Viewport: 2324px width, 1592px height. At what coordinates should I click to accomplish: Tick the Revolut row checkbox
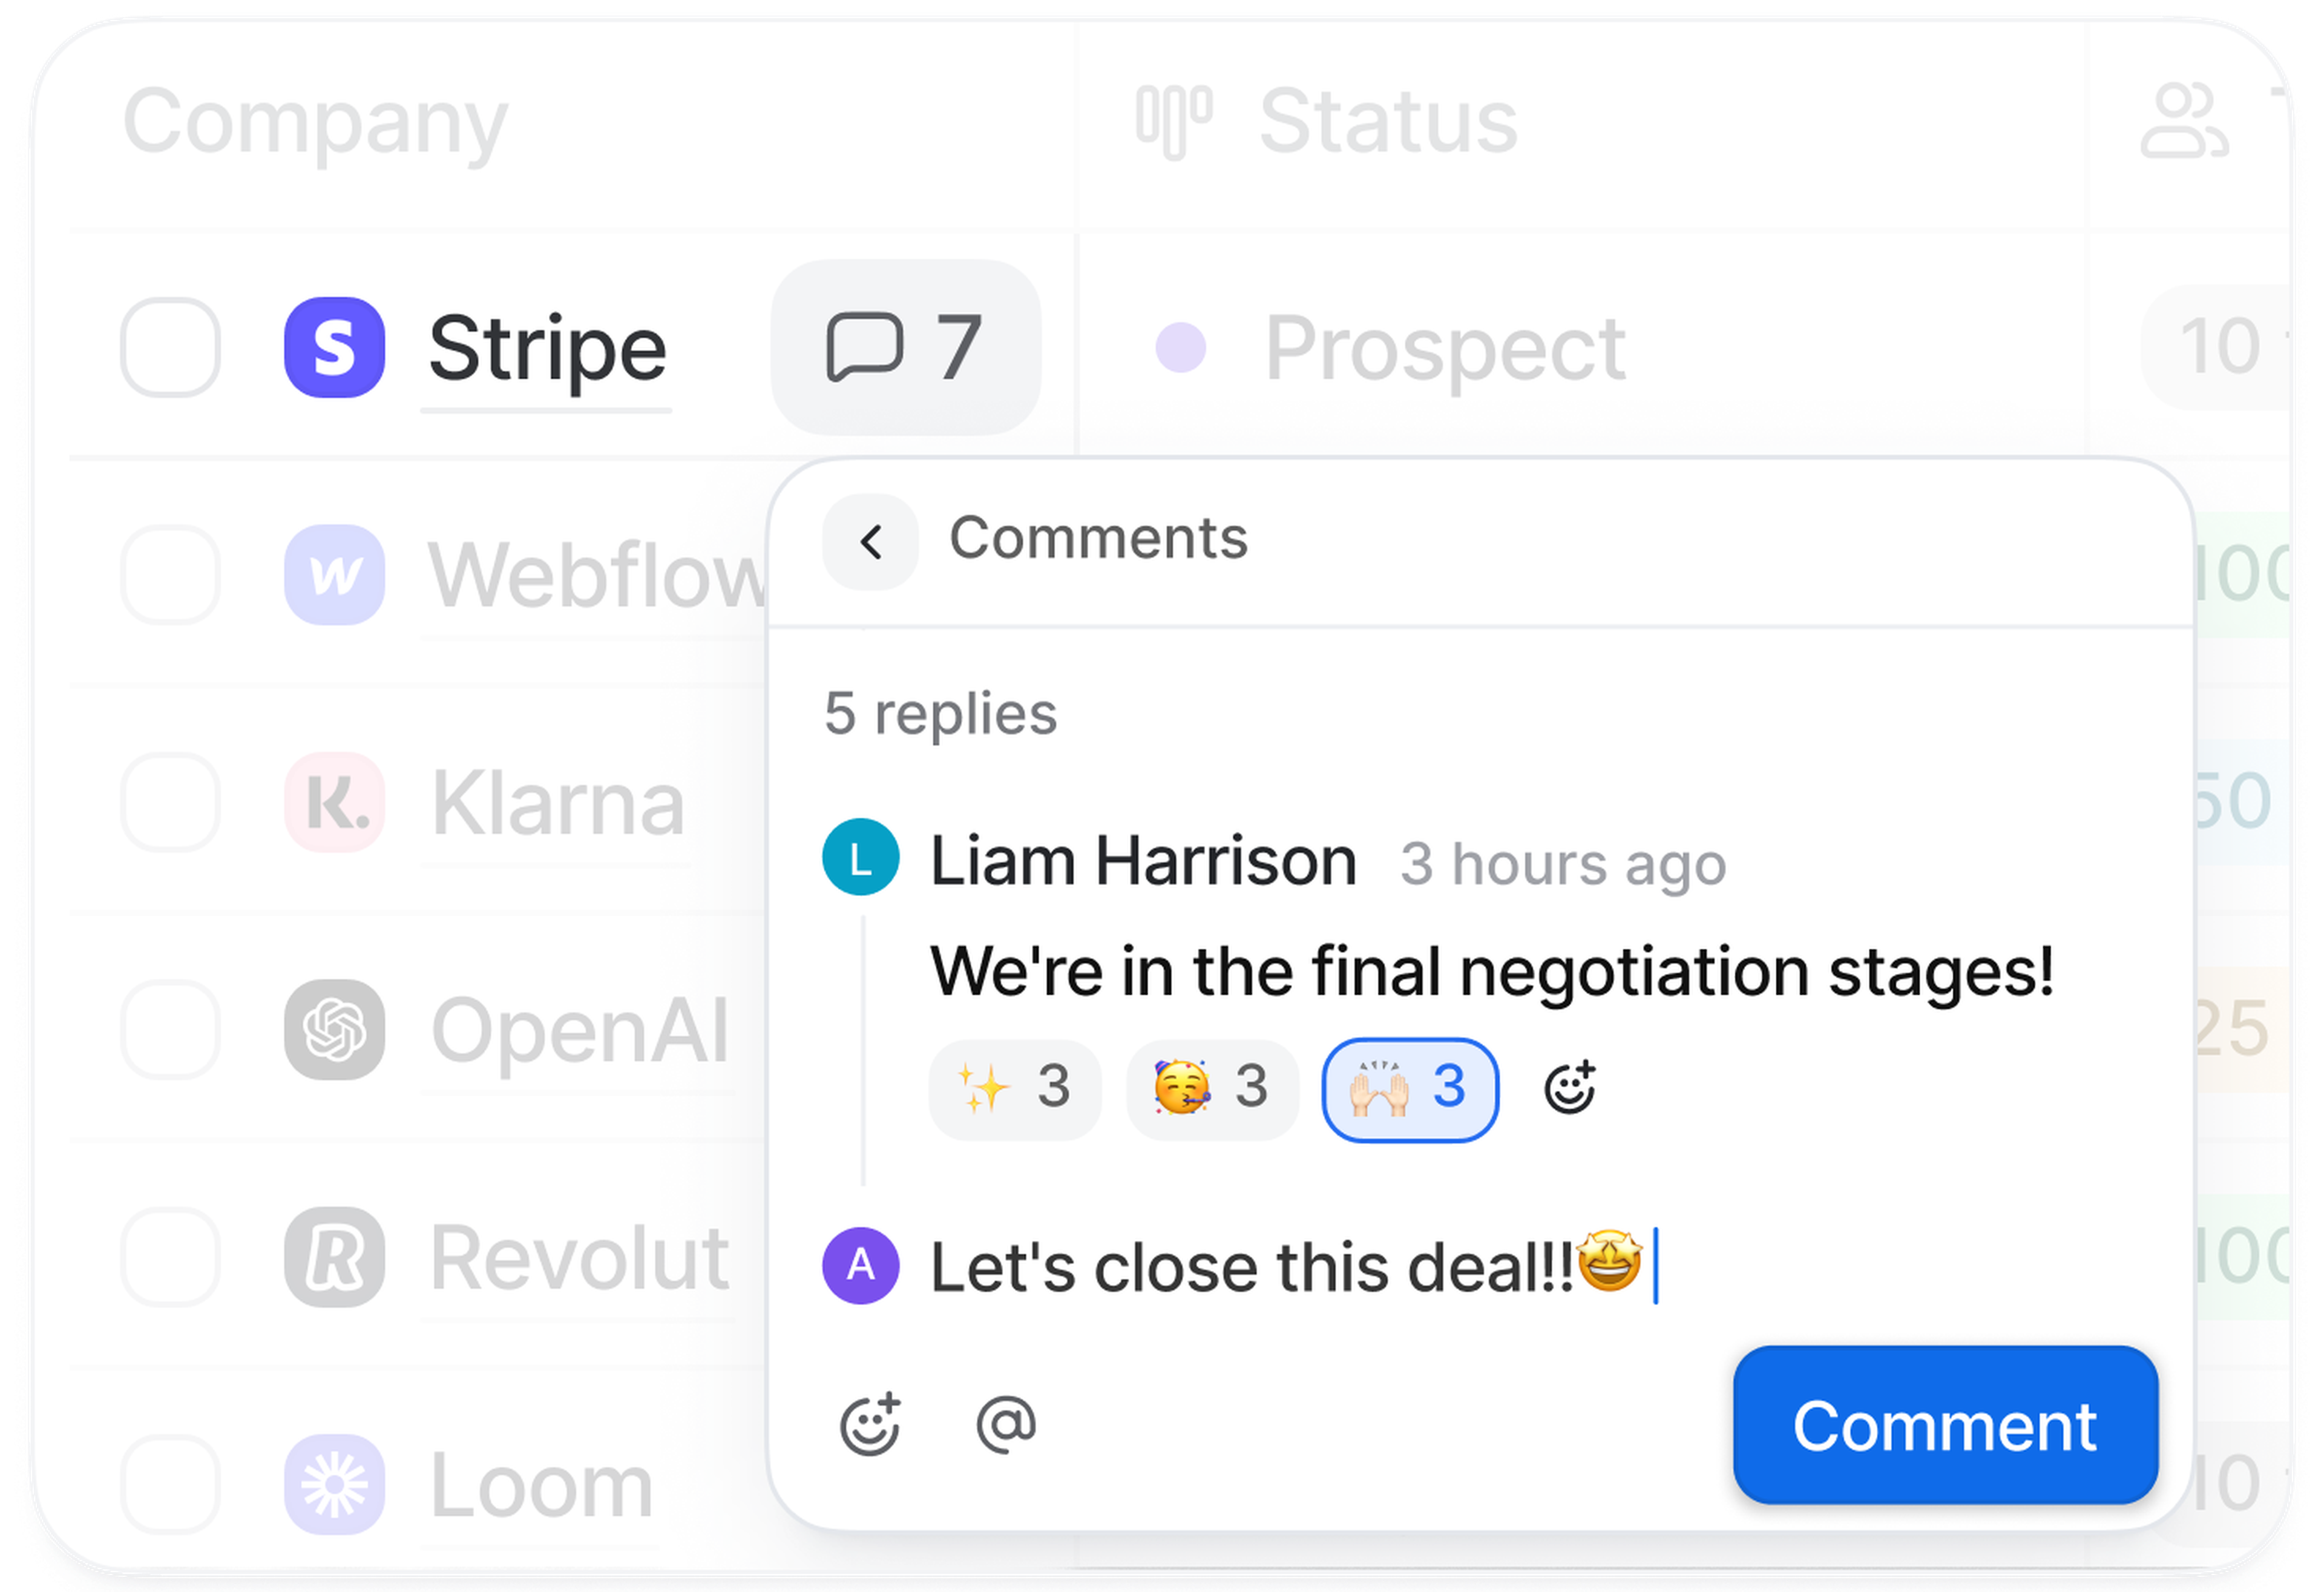[171, 1257]
